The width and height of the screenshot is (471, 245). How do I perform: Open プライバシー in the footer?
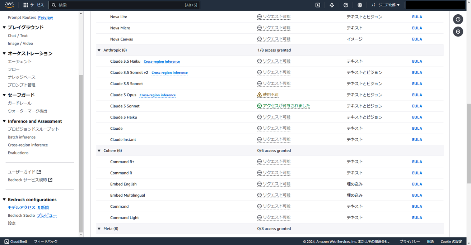click(410, 241)
